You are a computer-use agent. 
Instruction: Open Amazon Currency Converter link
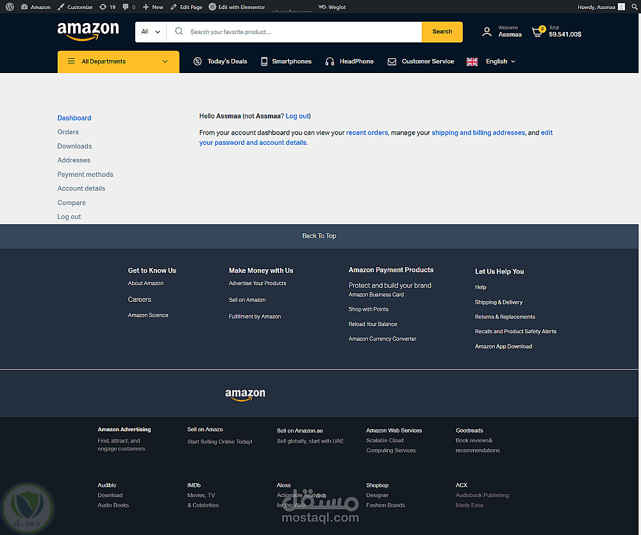point(382,339)
